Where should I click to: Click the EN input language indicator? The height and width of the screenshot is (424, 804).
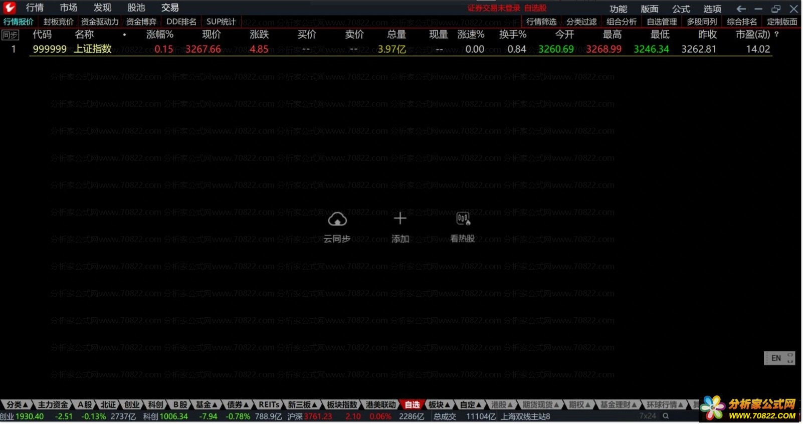(x=776, y=358)
